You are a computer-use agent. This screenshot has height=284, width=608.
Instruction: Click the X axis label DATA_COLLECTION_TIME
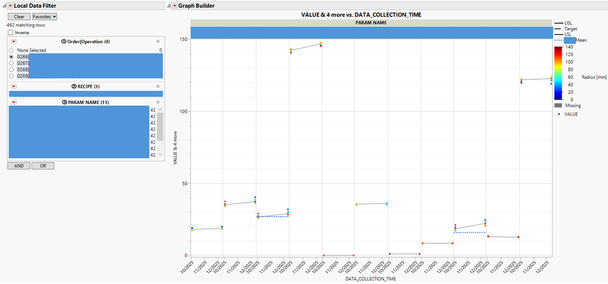coord(371,279)
